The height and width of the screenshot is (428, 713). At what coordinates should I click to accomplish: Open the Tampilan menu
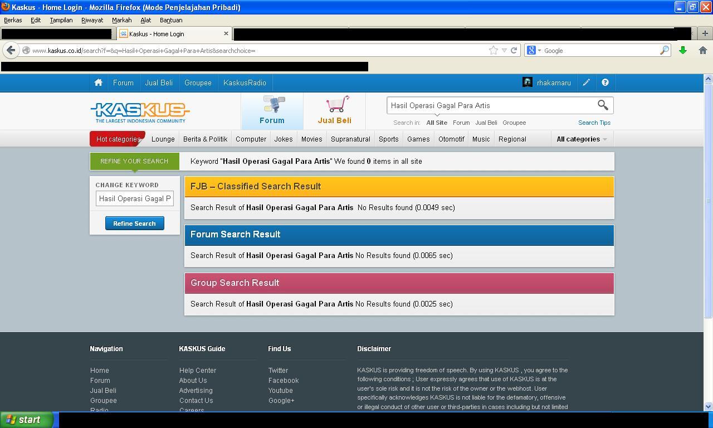pos(61,20)
